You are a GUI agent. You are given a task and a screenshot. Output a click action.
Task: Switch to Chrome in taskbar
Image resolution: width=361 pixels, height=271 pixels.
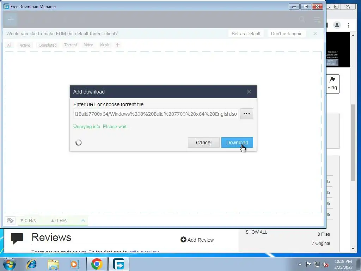(x=97, y=264)
